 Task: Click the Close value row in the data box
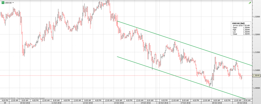(239, 34)
